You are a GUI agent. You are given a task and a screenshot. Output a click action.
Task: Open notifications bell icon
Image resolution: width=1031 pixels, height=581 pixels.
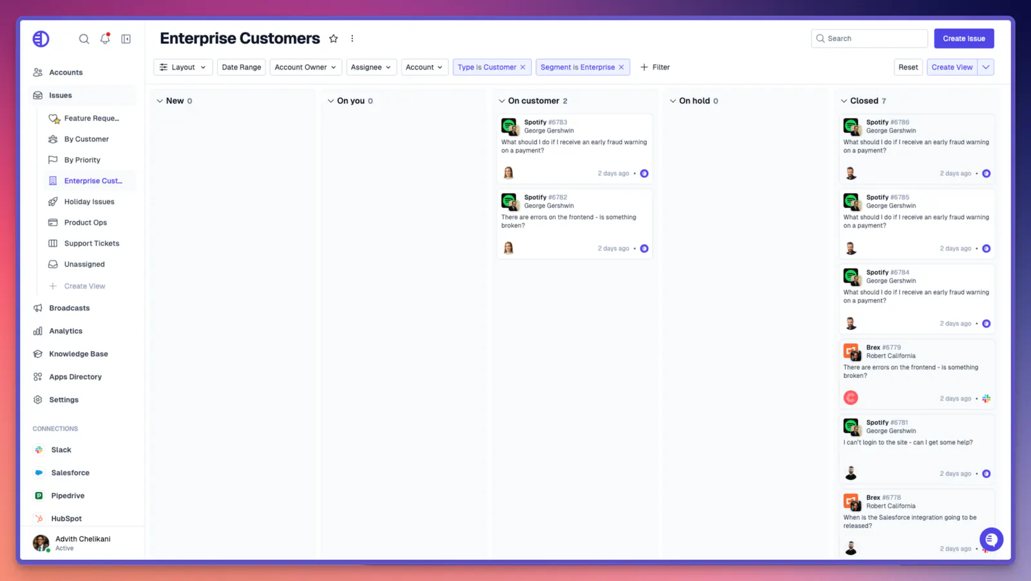click(105, 39)
